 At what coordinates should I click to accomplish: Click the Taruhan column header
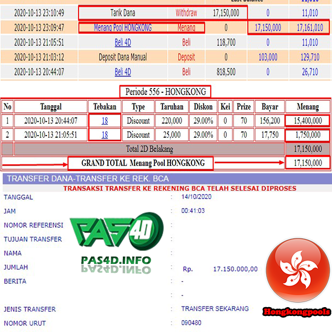[172, 107]
